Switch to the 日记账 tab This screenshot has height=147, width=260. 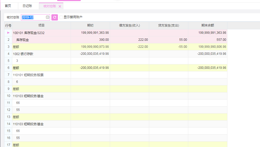coord(27,6)
